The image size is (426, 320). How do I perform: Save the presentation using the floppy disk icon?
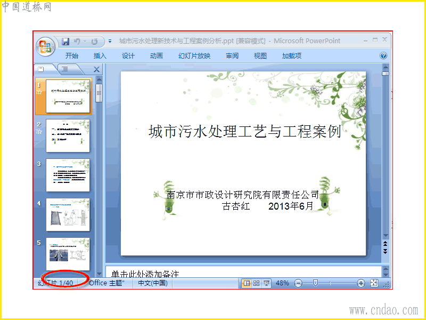tap(65, 42)
